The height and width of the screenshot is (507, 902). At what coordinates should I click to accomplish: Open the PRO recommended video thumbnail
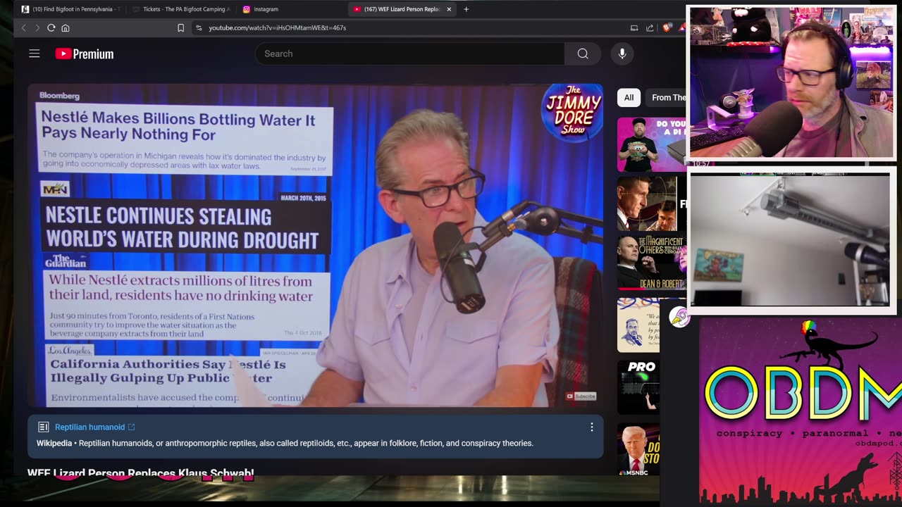coord(638,387)
